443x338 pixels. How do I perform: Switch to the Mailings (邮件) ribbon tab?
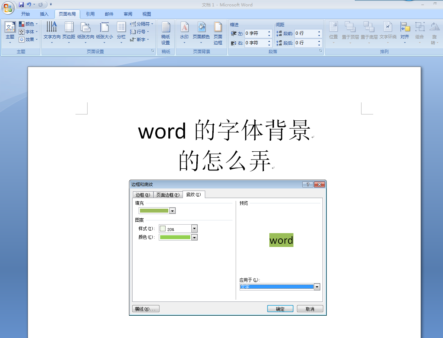[109, 14]
